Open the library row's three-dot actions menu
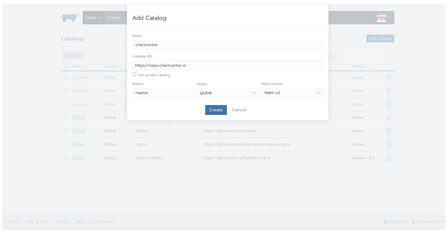 coord(389,131)
